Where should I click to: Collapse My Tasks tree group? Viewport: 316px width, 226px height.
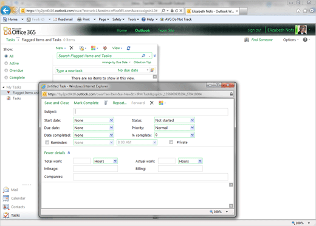coord(4,87)
